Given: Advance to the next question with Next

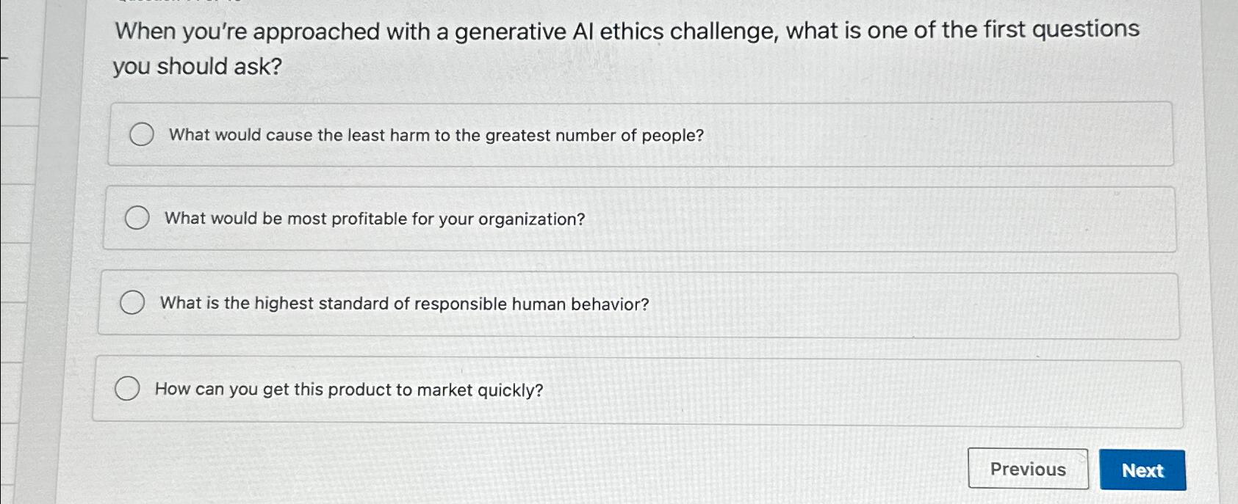Looking at the screenshot, I should (1142, 470).
